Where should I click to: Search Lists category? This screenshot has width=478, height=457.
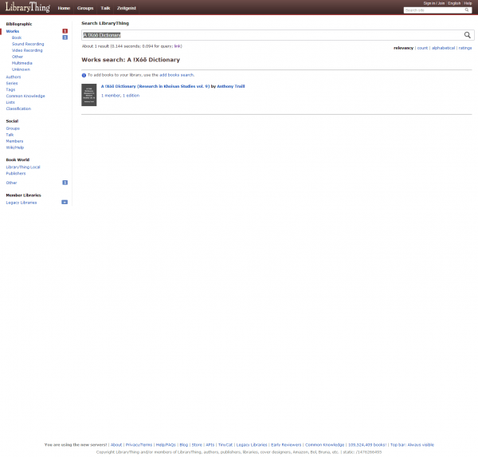[10, 102]
